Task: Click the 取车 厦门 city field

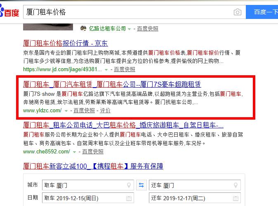Action: tap(88, 185)
